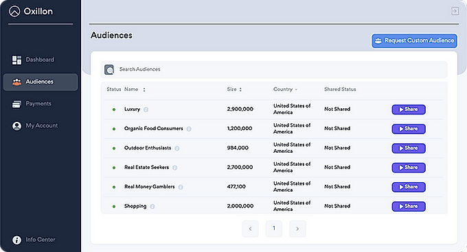
Task: Select Audiences in the sidebar
Action: (x=41, y=81)
